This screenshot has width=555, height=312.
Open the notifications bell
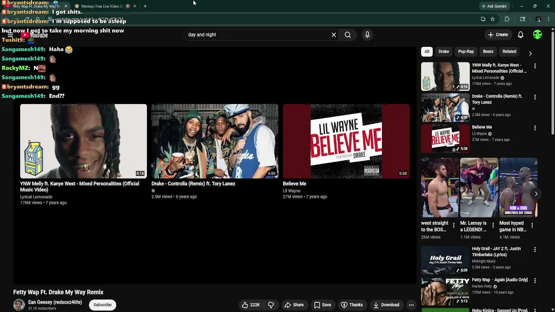tap(520, 35)
